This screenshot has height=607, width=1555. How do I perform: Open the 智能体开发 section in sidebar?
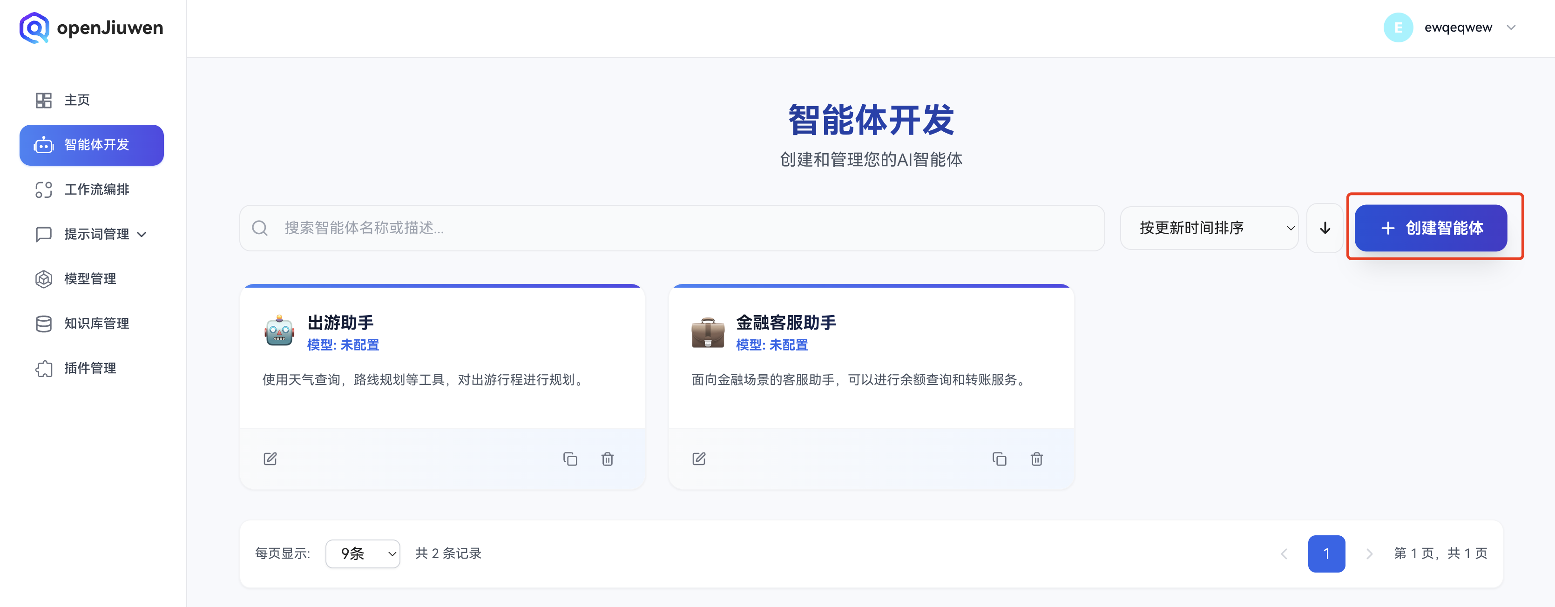91,145
